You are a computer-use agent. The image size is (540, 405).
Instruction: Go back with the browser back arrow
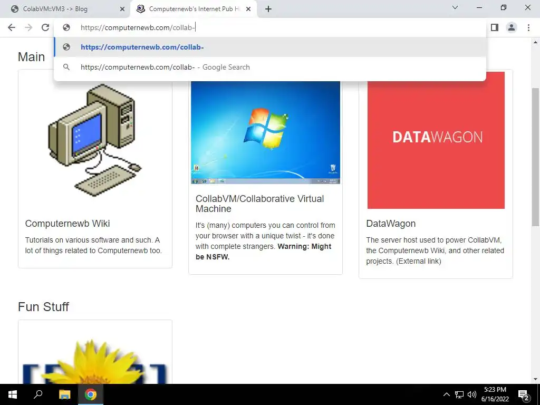tap(12, 27)
